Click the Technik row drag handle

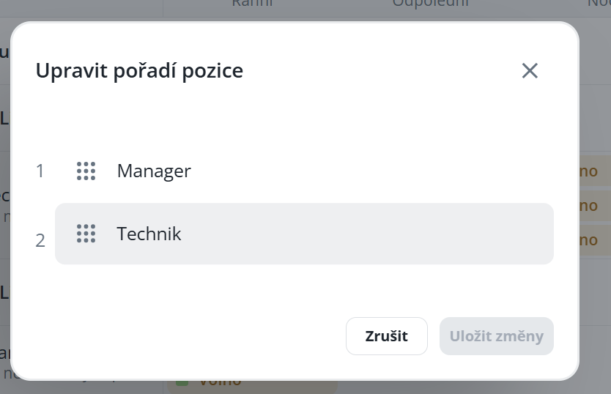pyautogui.click(x=86, y=234)
